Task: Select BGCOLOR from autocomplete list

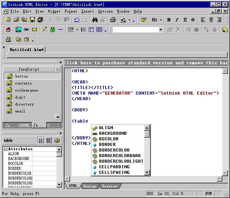Action: click(x=108, y=139)
